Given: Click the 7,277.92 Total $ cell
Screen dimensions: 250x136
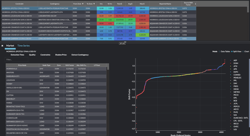Looking at the screenshot, I should pyautogui.click(x=120, y=27).
